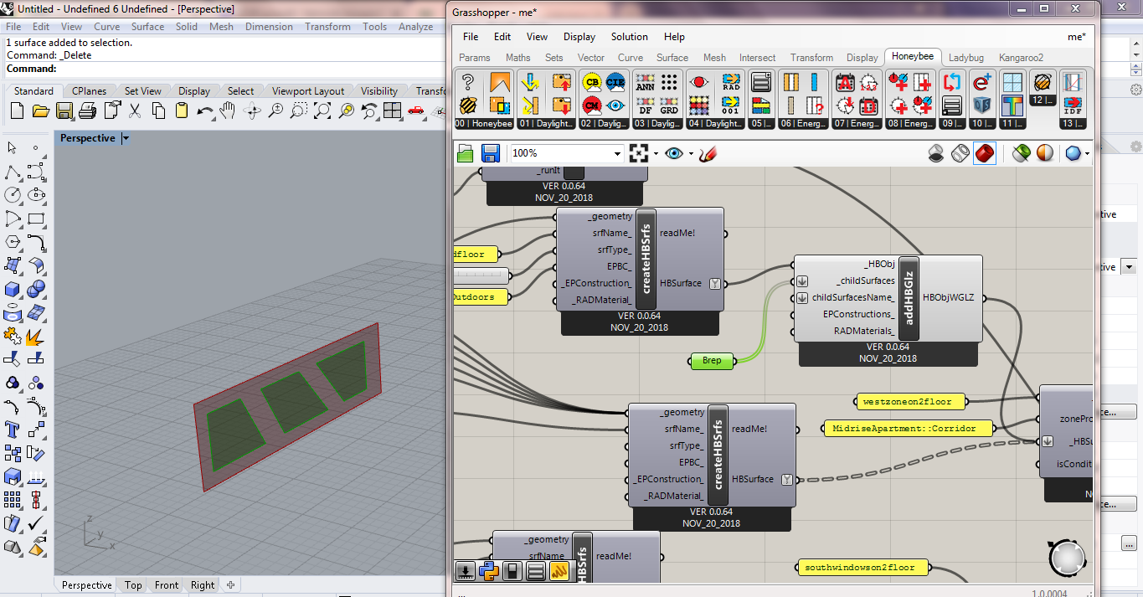Select the Honeybee CIE sky component icon

coord(615,82)
